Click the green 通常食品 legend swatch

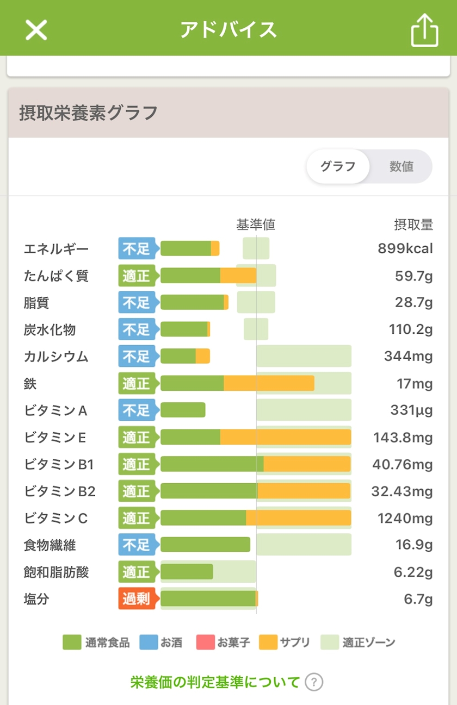pyautogui.click(x=72, y=642)
